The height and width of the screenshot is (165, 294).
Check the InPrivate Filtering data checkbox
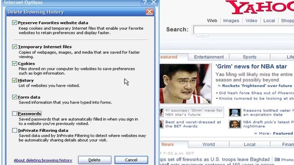14,130
